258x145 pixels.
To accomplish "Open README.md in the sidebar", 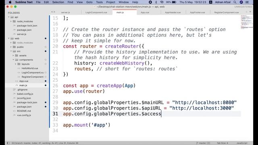I will [x=24, y=111].
